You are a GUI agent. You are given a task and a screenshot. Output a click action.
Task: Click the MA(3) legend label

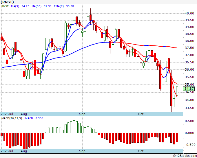15,6
